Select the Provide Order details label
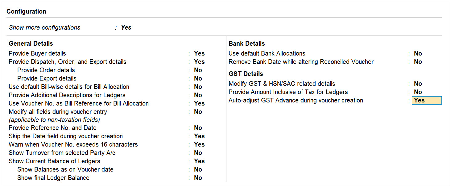The width and height of the screenshot is (451, 187). 46,70
